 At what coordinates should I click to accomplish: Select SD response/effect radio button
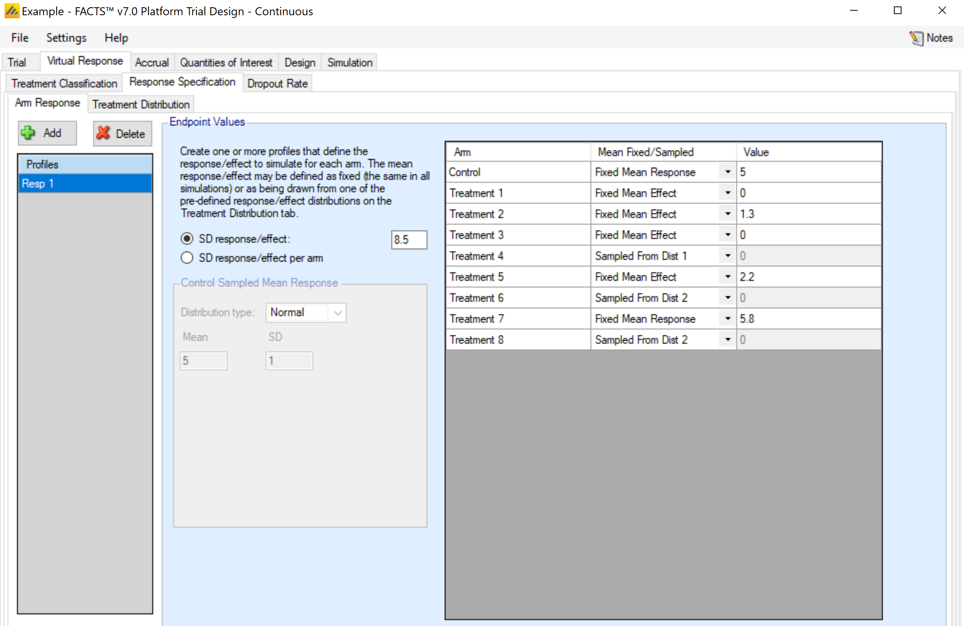point(187,239)
